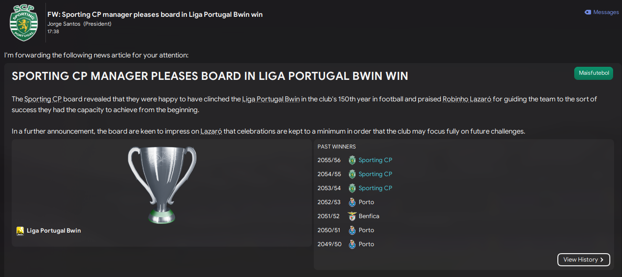Open the Messages link at top right
Viewport: 622px width, 277px height.
point(606,12)
